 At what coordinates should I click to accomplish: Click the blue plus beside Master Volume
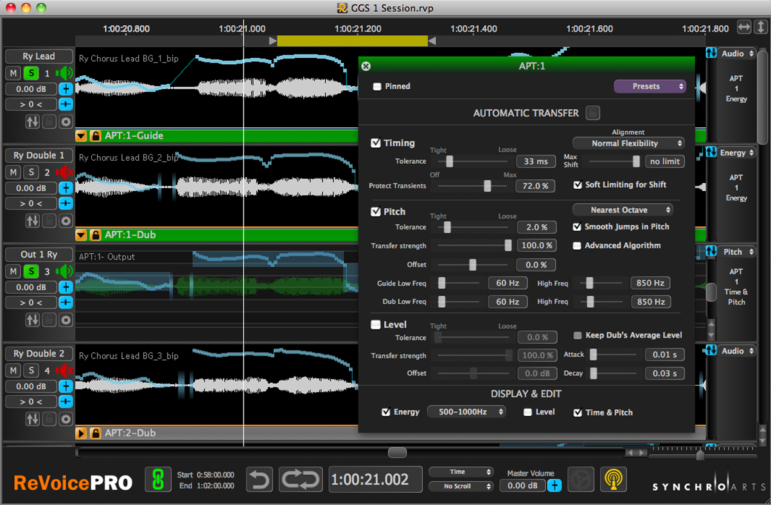click(554, 486)
